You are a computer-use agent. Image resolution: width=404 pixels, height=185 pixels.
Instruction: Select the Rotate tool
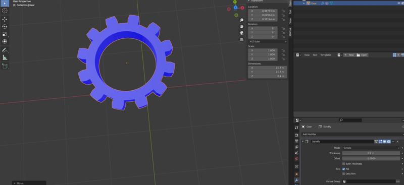tap(5, 27)
